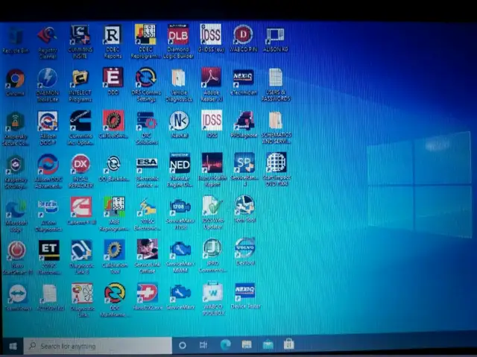Image resolution: width=477 pixels, height=357 pixels.
Task: Open the CalToolSer gear icon
Action: [x=113, y=121]
